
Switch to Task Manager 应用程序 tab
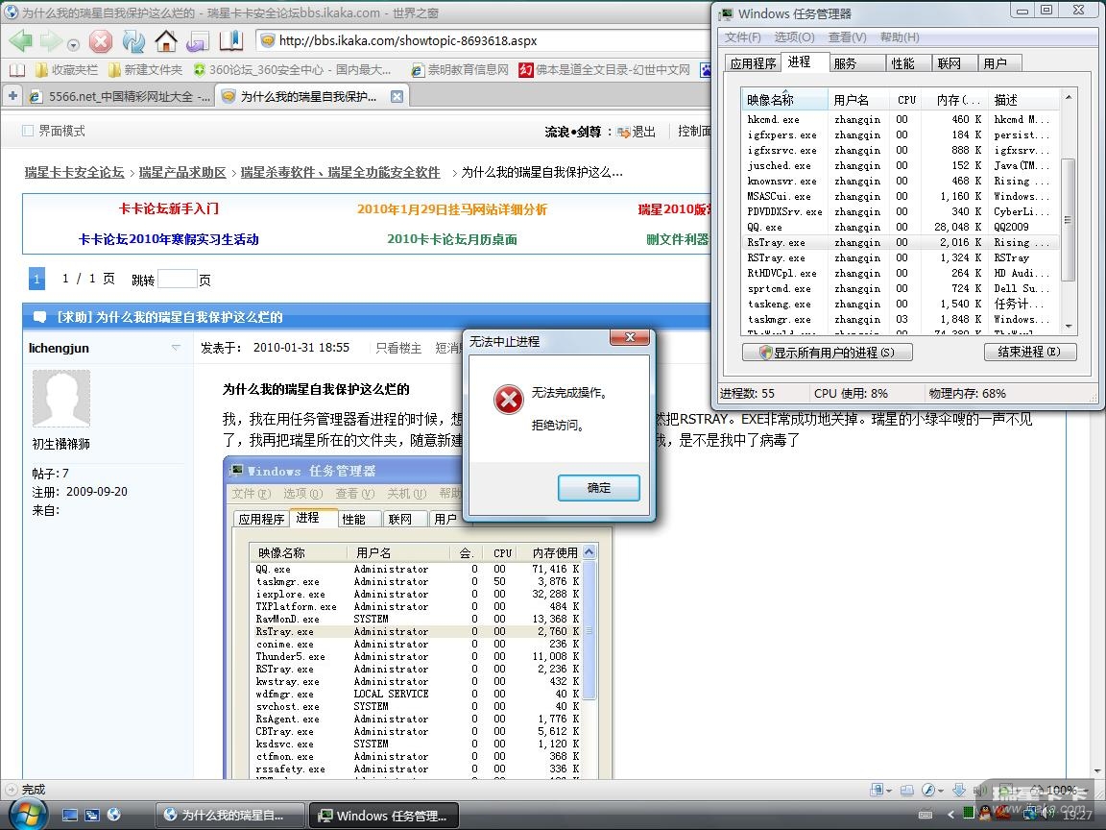pos(753,63)
